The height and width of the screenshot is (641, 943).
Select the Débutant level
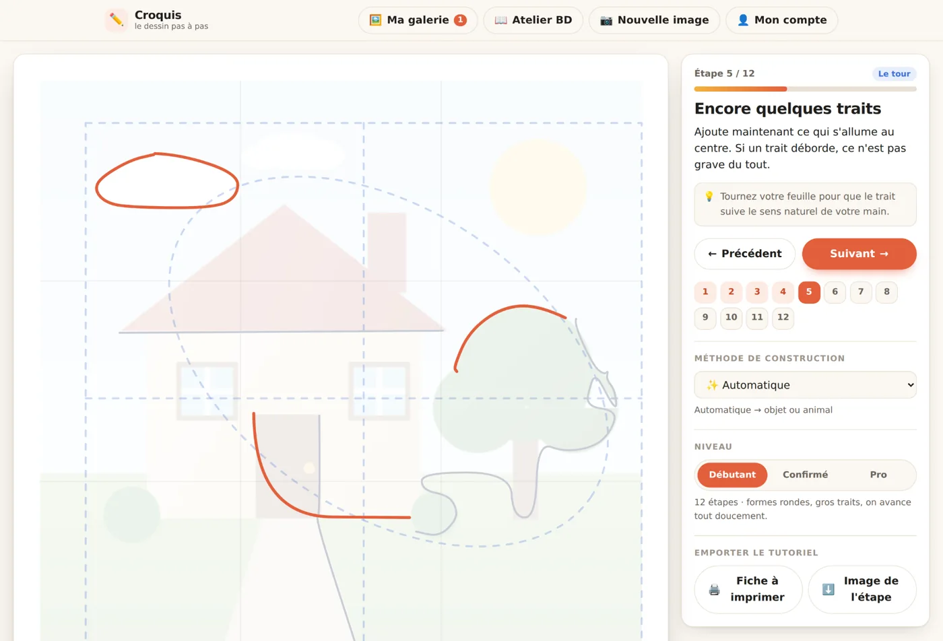(732, 475)
